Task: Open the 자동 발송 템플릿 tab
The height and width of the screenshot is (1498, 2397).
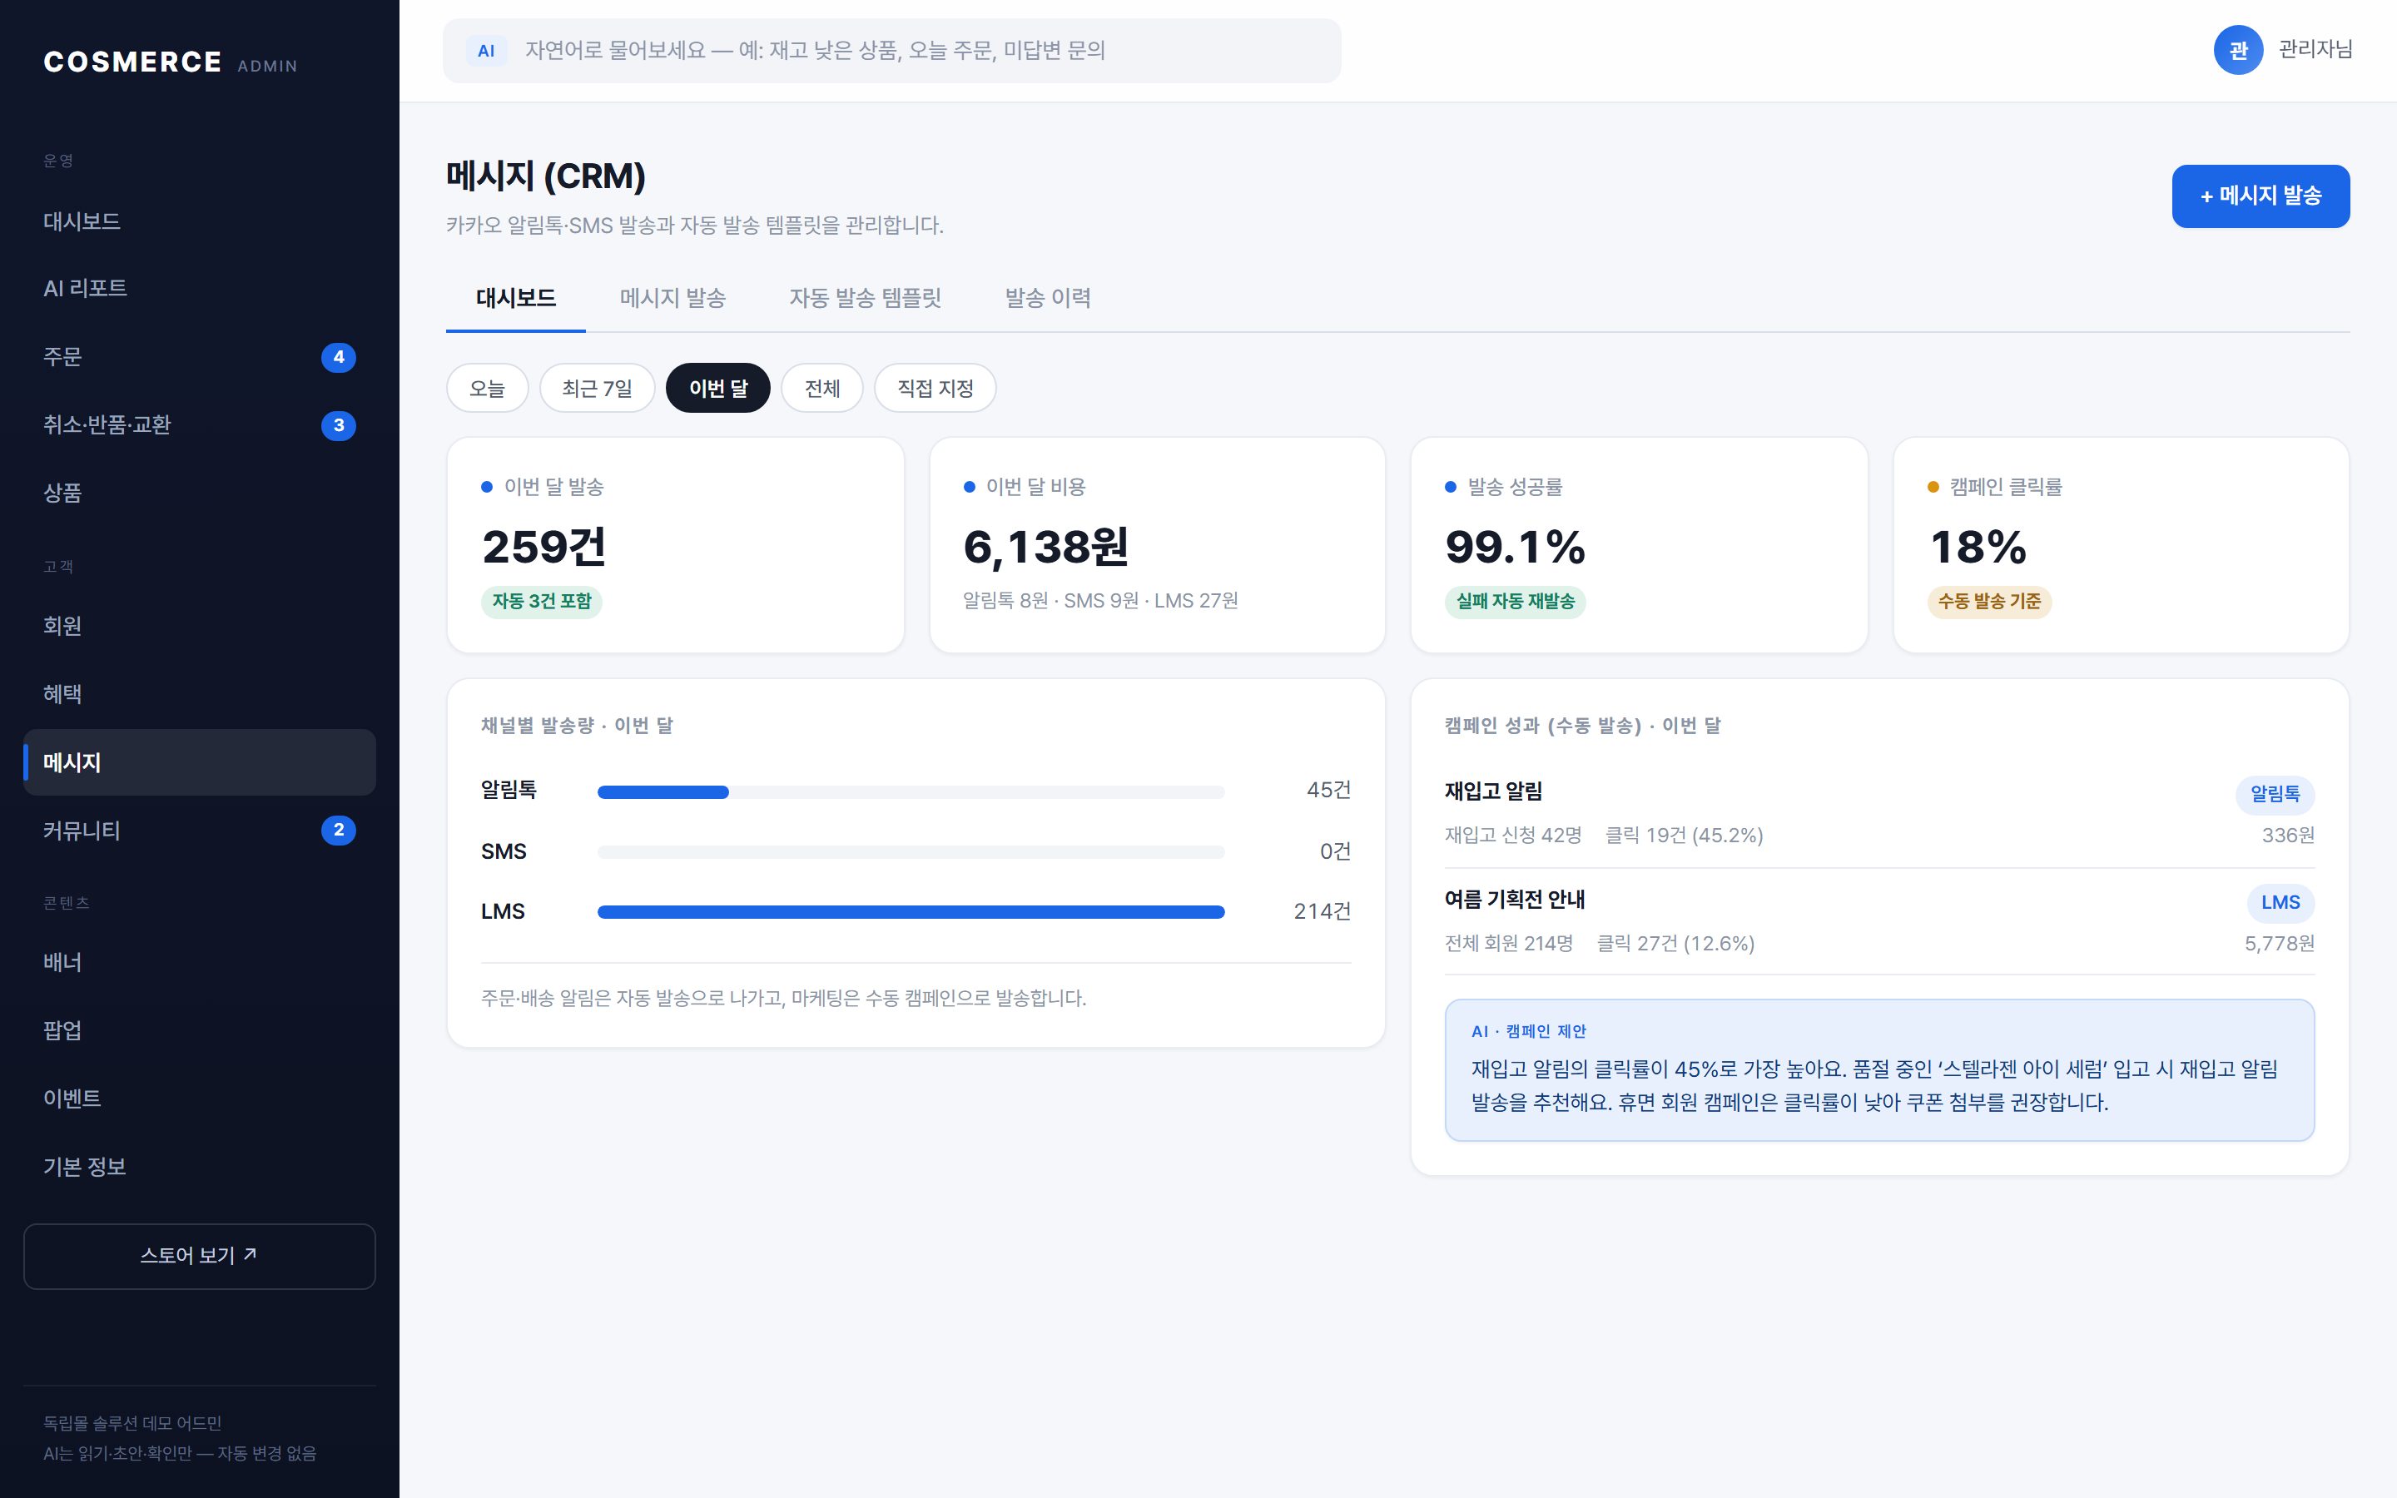Action: coord(865,298)
